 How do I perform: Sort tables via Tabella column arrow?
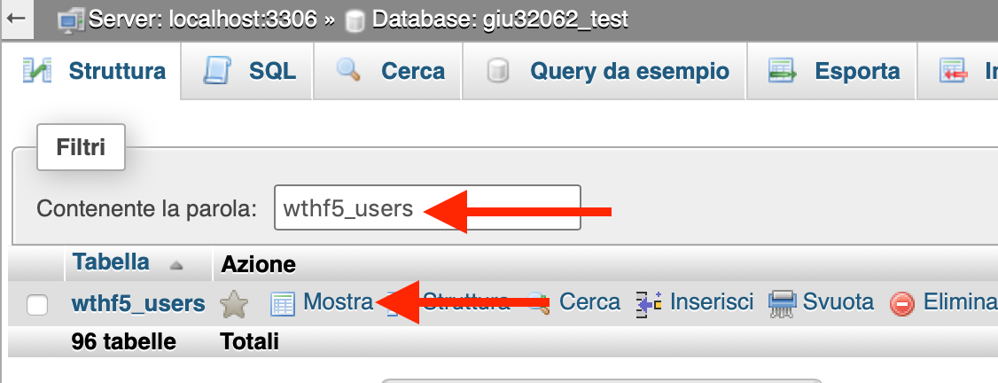click(x=176, y=265)
